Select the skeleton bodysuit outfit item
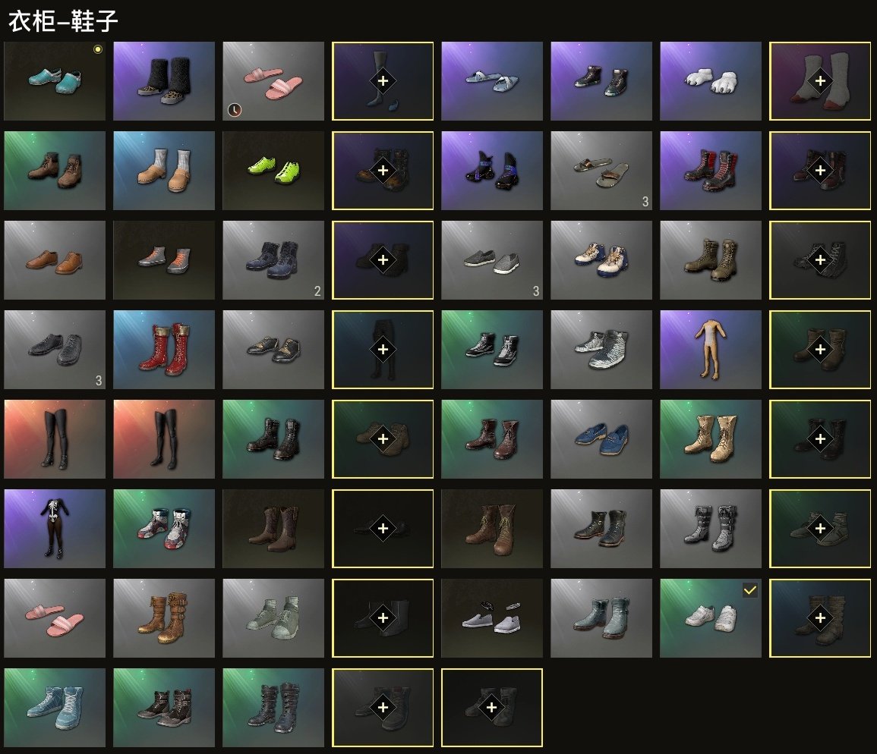The image size is (877, 754). pyautogui.click(x=55, y=528)
